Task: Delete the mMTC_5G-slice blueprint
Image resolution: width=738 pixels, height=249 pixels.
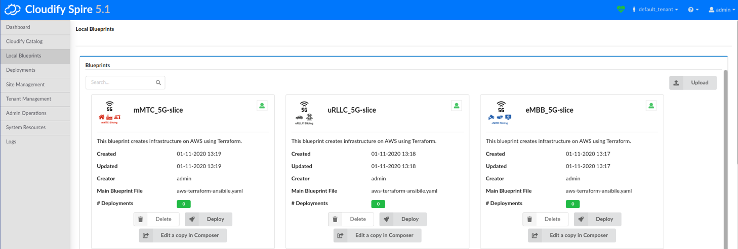Action: [156, 219]
